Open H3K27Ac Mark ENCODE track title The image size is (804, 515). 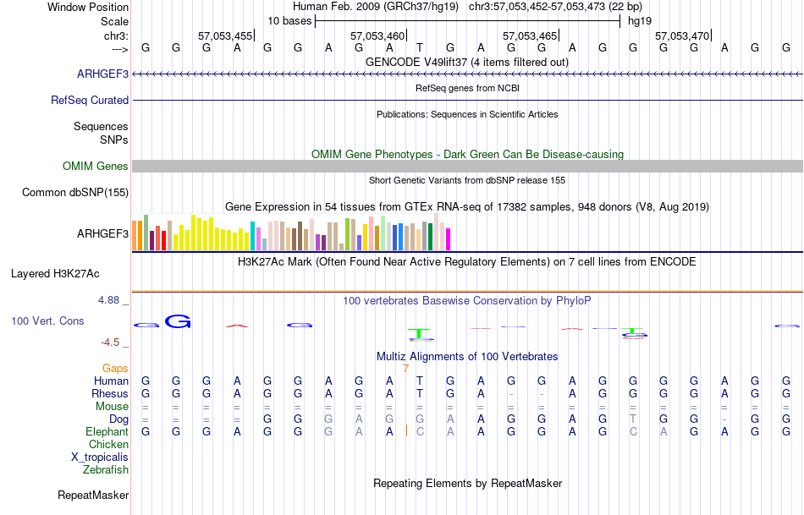(467, 261)
